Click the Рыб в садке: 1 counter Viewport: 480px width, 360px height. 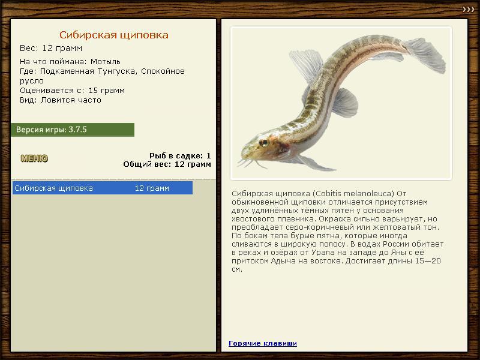(180, 156)
